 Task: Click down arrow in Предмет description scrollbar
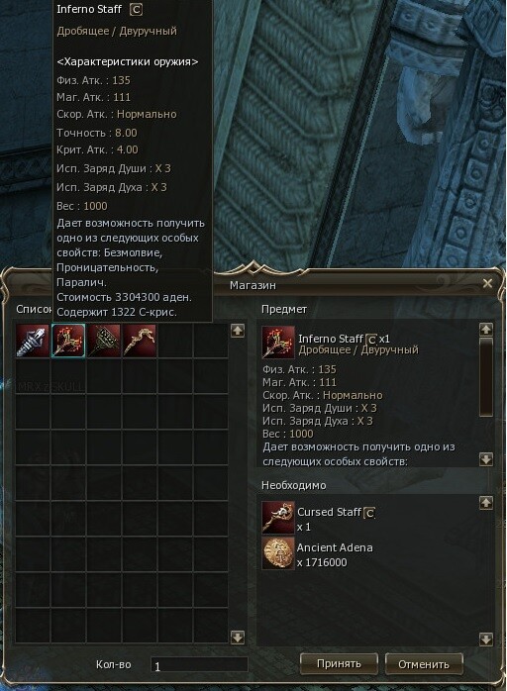486,459
